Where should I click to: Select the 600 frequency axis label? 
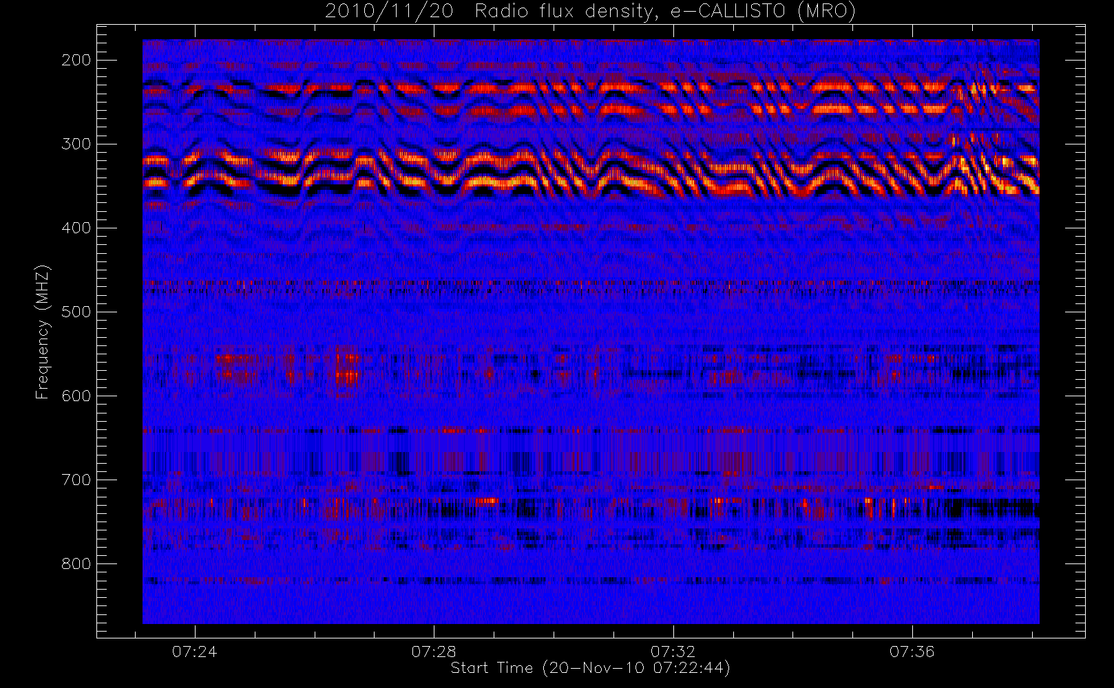click(76, 396)
